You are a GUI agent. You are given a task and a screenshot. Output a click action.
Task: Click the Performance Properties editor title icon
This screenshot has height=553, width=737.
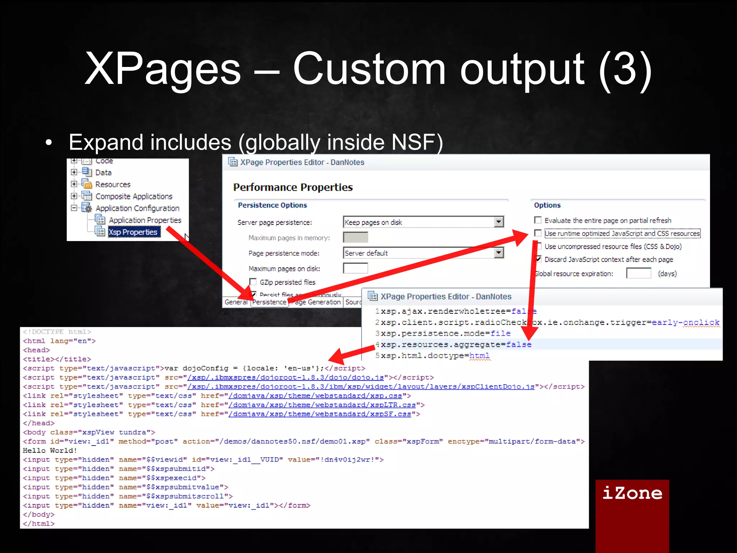233,162
